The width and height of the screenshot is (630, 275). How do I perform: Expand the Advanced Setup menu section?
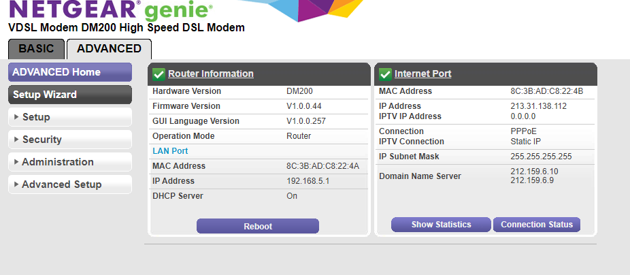tap(70, 184)
